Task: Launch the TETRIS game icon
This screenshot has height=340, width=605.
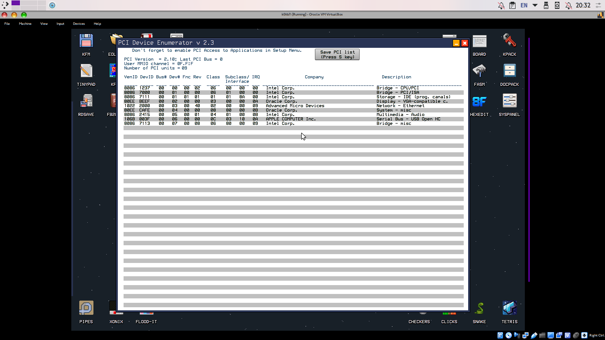Action: pos(509,312)
